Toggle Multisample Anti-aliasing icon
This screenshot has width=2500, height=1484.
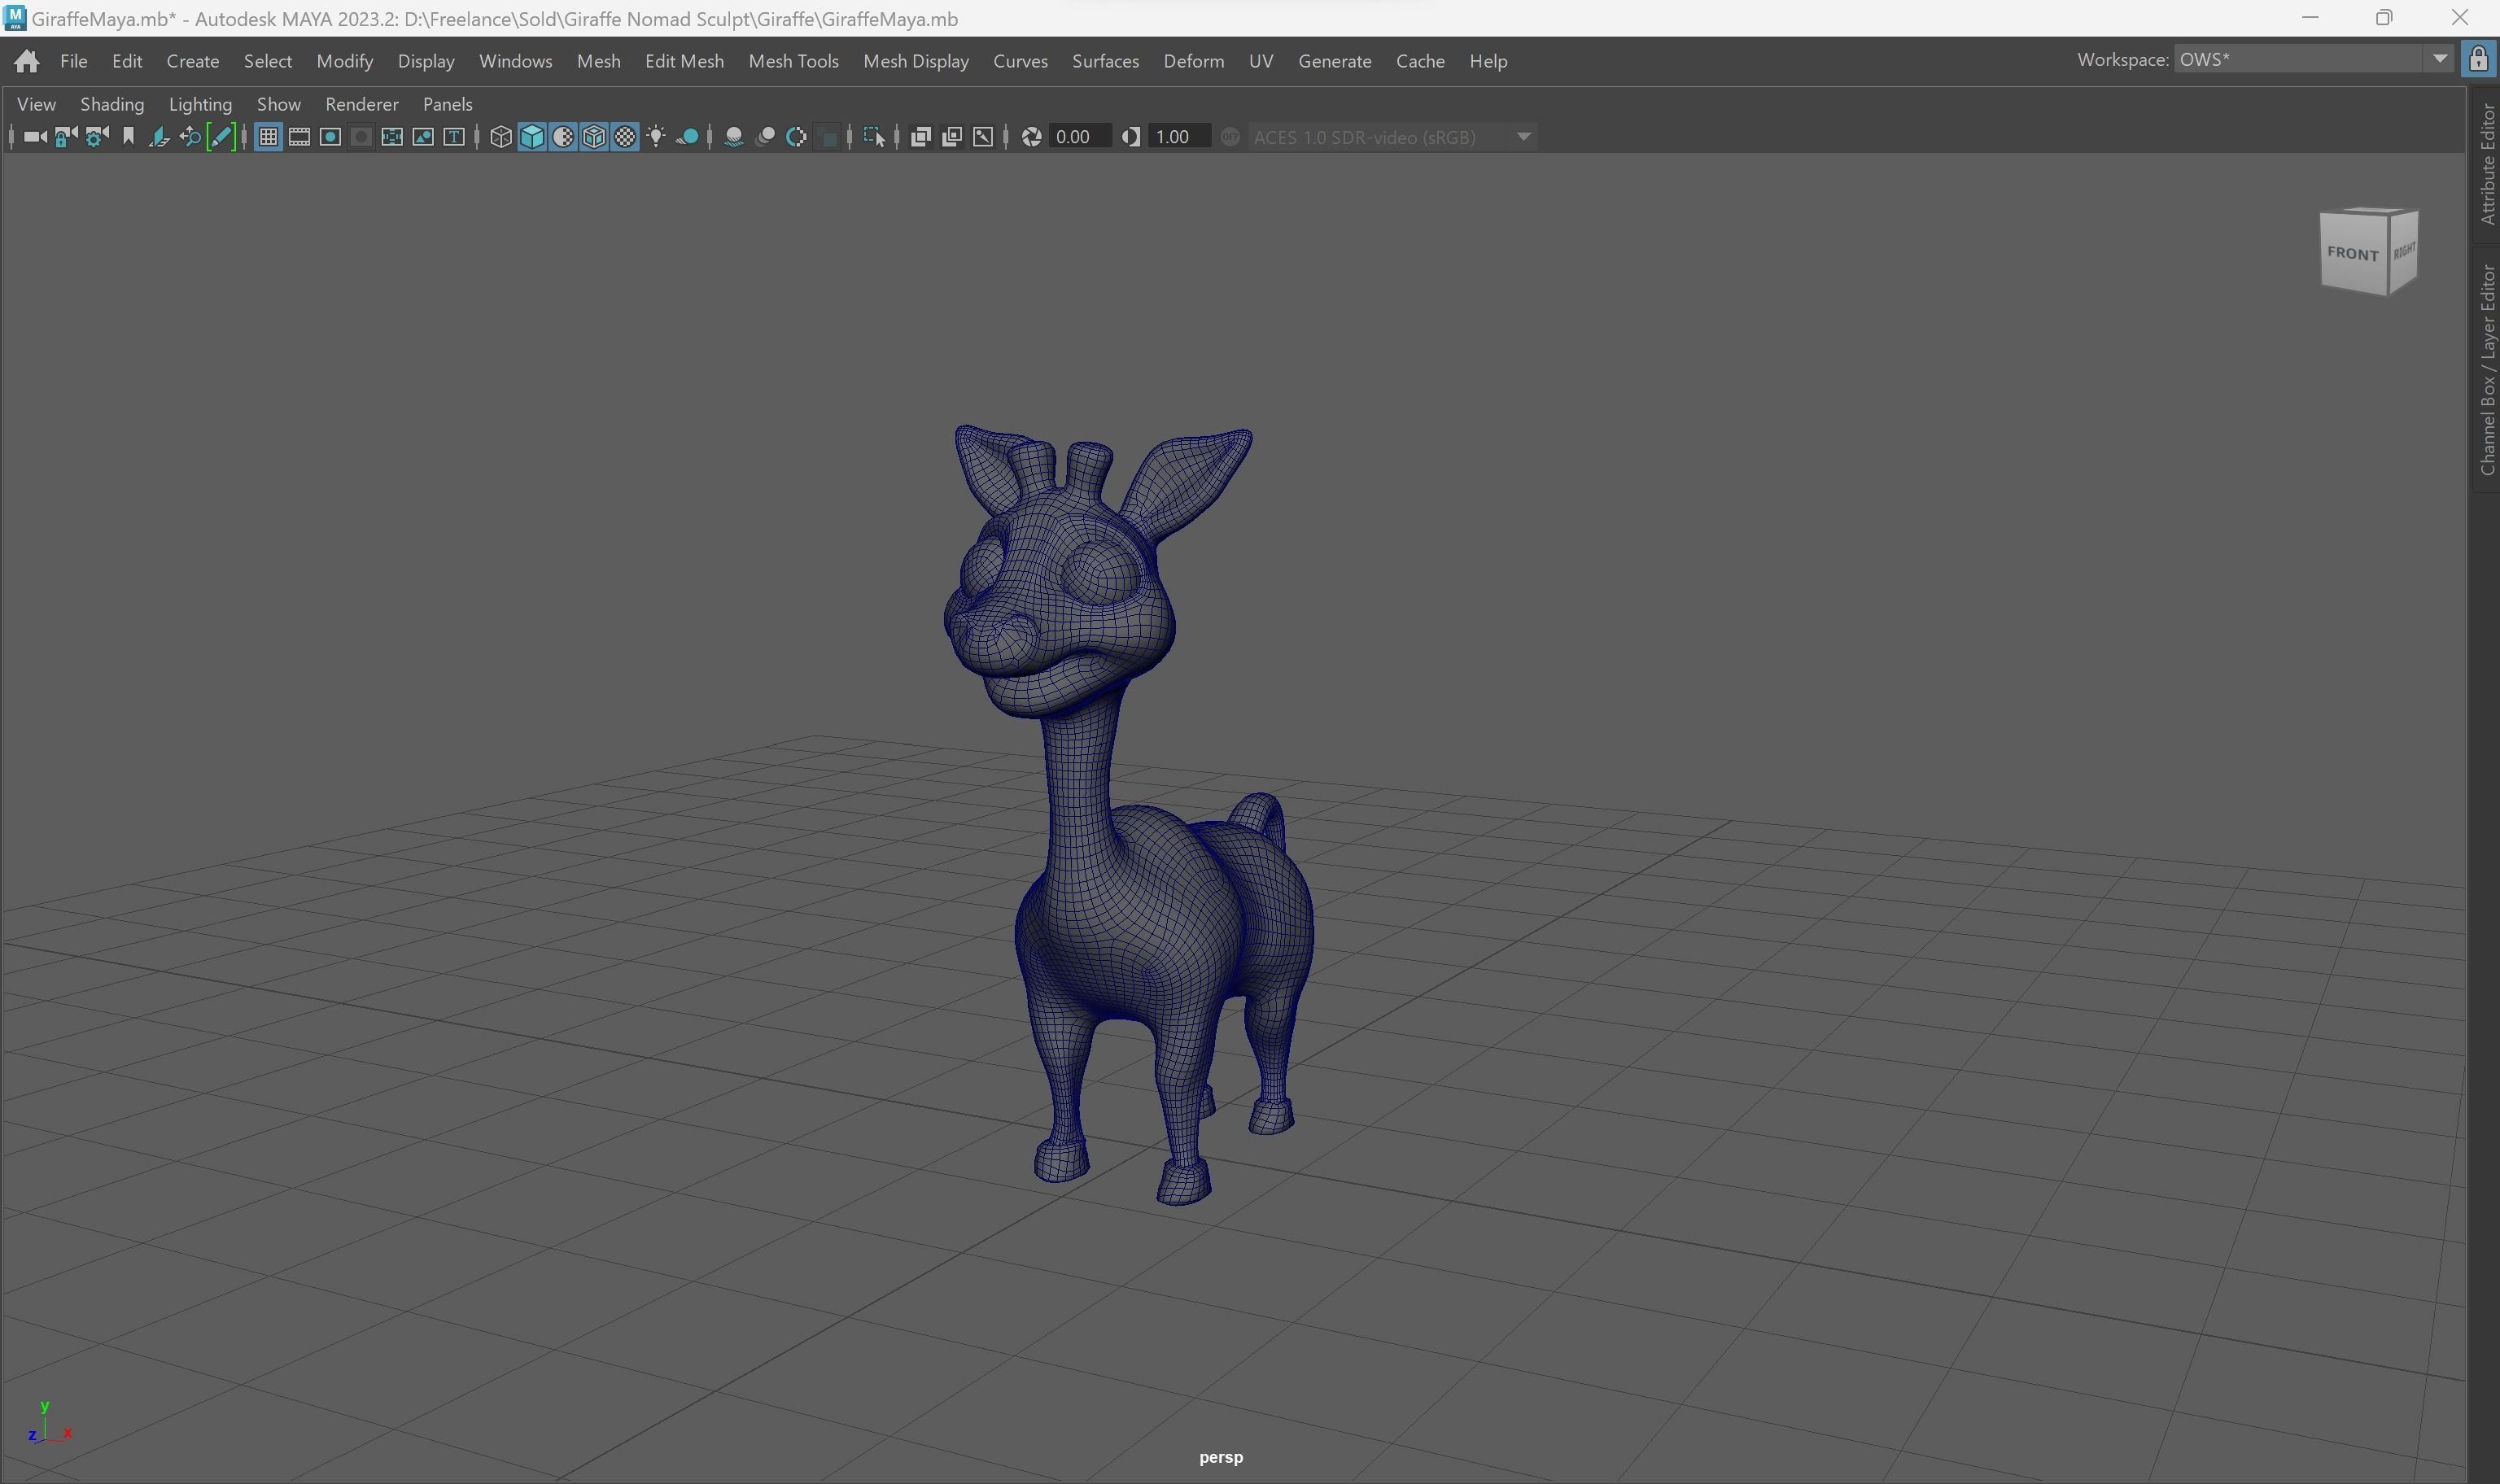pos(796,137)
